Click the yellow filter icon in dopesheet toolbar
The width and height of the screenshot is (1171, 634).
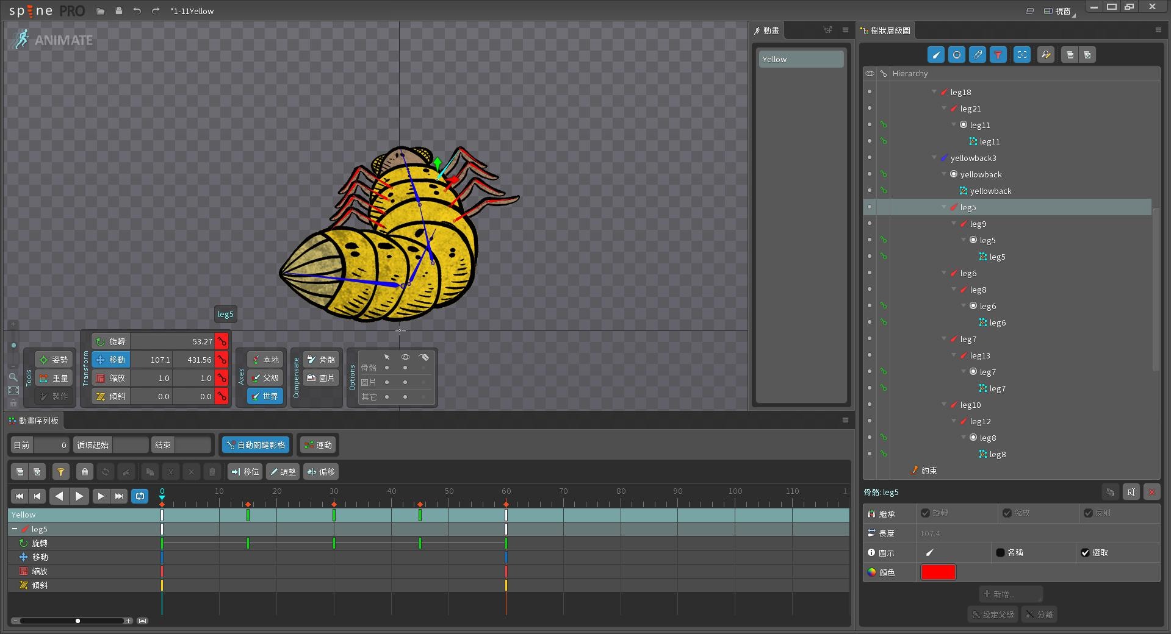60,472
